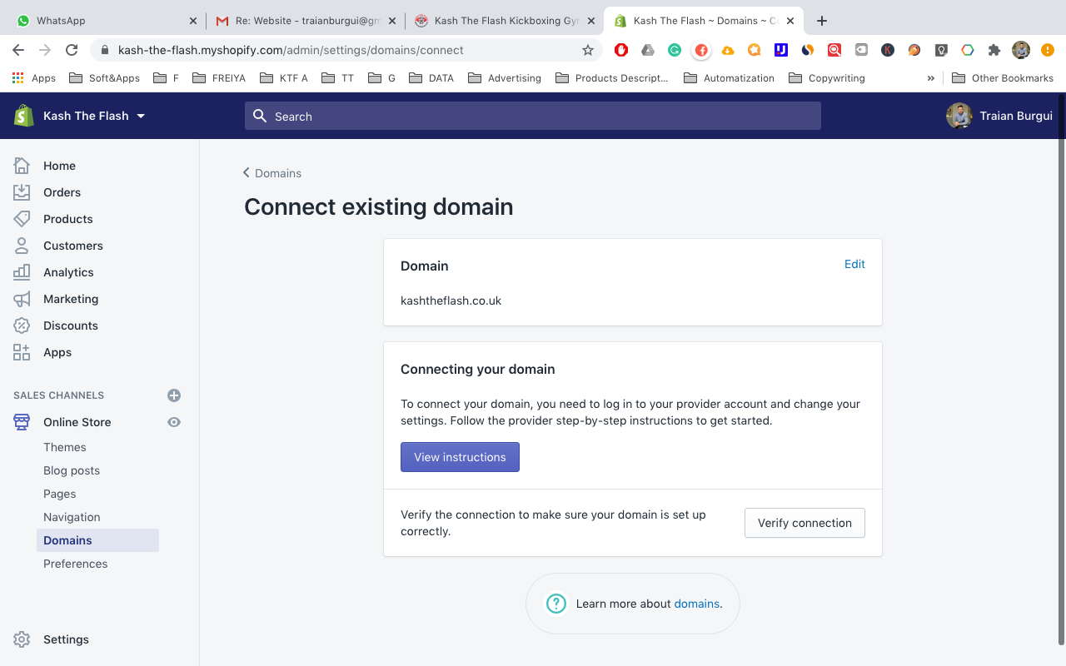Open the Automatization bookmark folder
The height and width of the screenshot is (666, 1066).
click(x=729, y=78)
